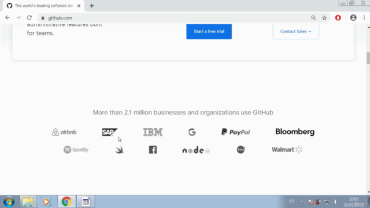
Task: Click the Google G logo
Action: [192, 132]
